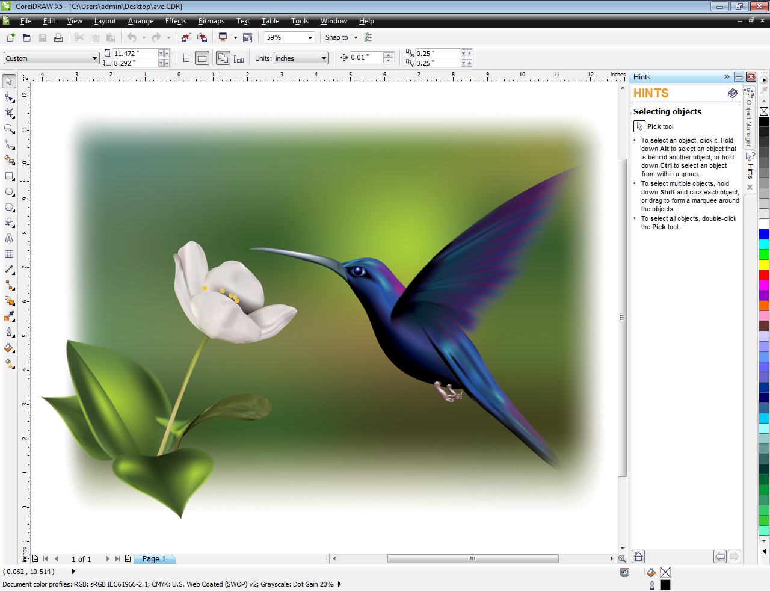
Task: Open the zoom level dropdown
Action: pos(311,37)
